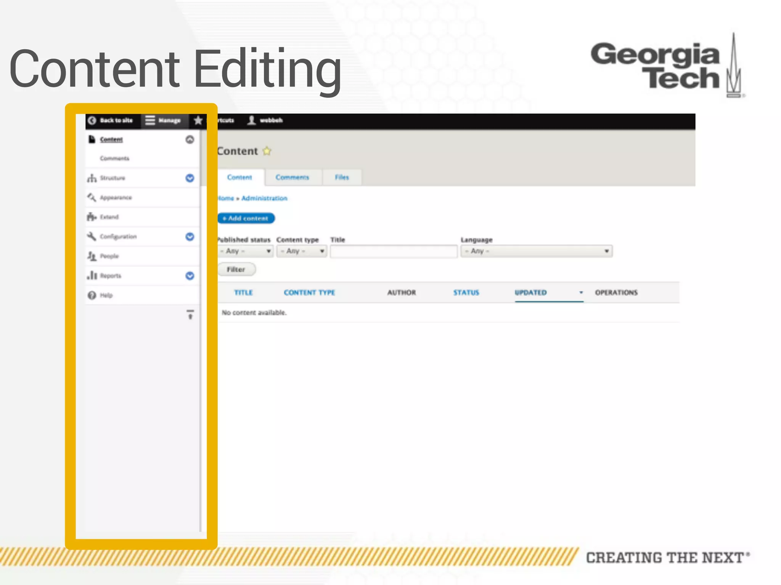
Task: Click the Reports label in sidebar
Action: (x=111, y=276)
